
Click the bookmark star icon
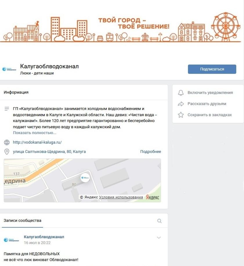181,115
